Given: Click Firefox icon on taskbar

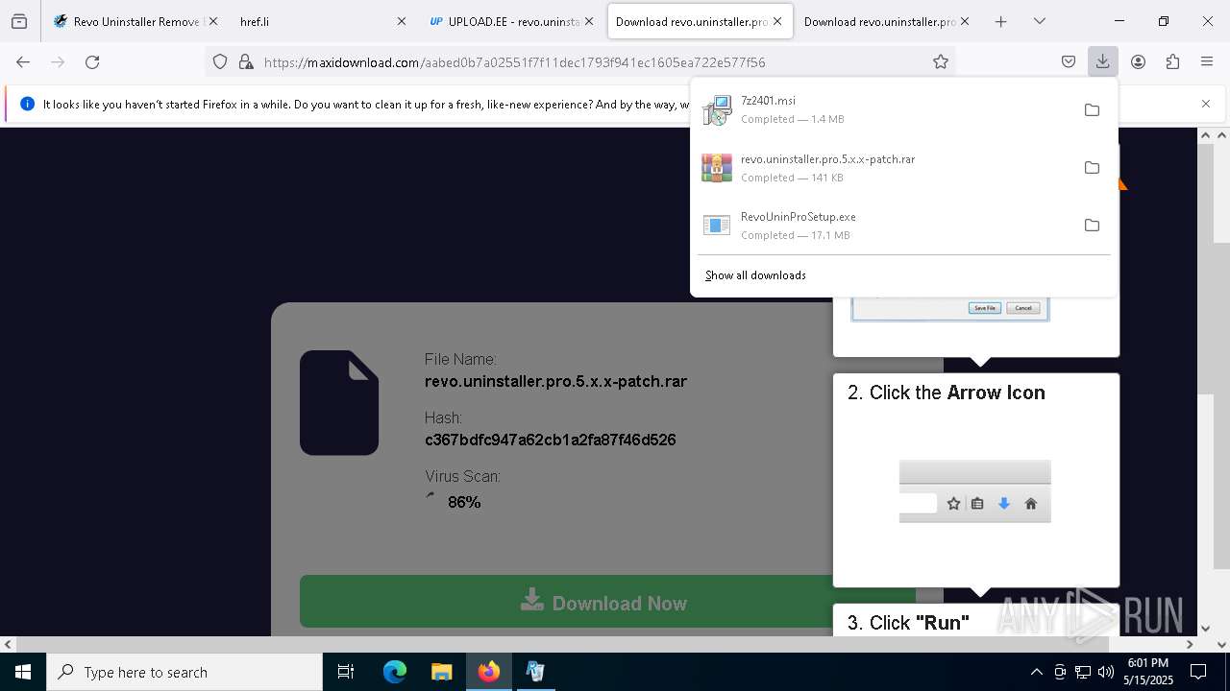Looking at the screenshot, I should (488, 672).
